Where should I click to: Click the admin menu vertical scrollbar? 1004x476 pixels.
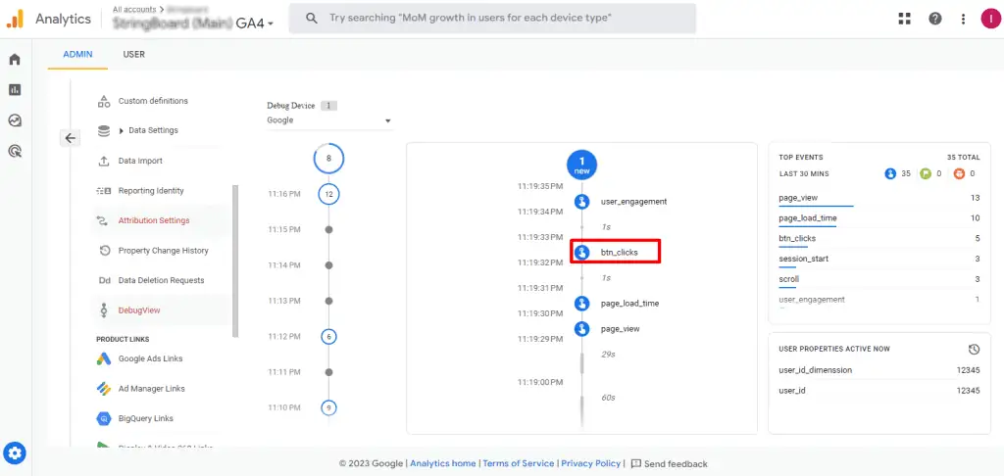(235, 261)
